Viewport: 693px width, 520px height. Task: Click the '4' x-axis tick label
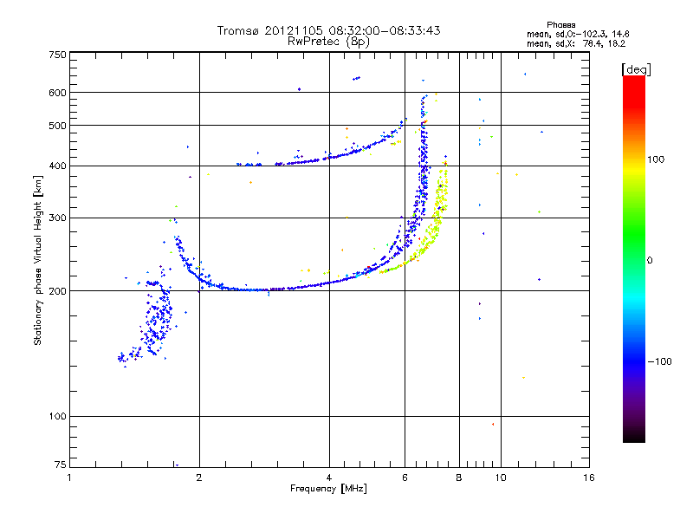pos(329,478)
